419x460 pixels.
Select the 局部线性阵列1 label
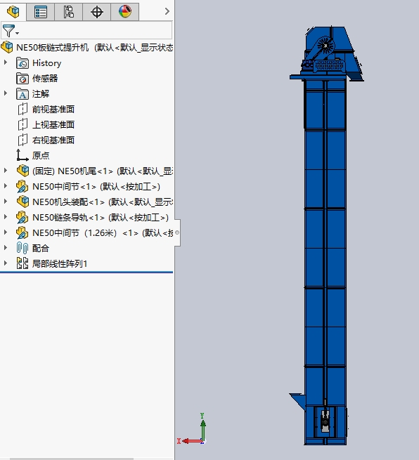[x=60, y=264]
